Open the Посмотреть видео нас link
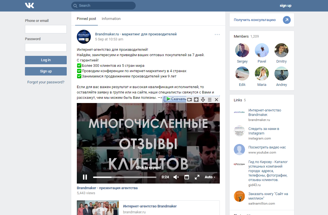Image resolution: width=328 pixels, height=215 pixels. point(267,147)
